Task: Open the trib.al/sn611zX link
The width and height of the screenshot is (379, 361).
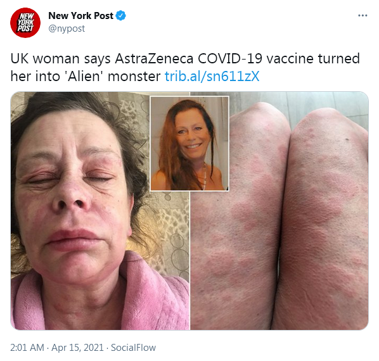Action: coord(212,77)
